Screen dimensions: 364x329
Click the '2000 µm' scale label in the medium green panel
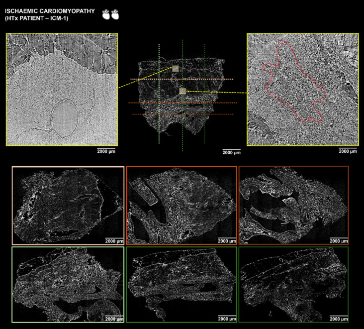coord(227,319)
